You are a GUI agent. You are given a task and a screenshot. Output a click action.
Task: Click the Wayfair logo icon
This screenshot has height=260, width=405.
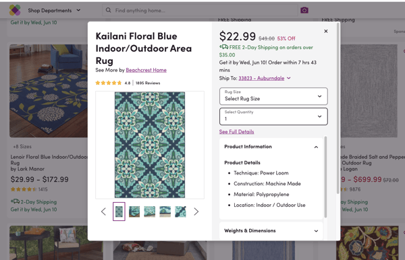click(x=15, y=10)
